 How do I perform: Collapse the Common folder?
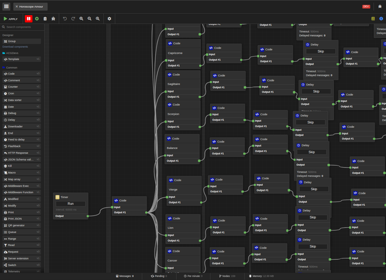click(x=10, y=68)
